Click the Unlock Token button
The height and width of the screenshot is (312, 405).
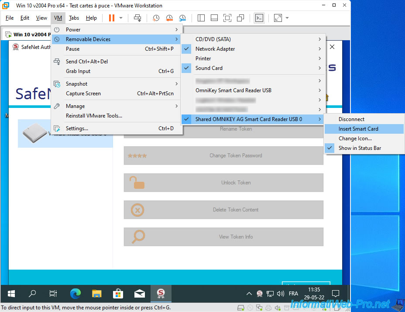(224, 183)
